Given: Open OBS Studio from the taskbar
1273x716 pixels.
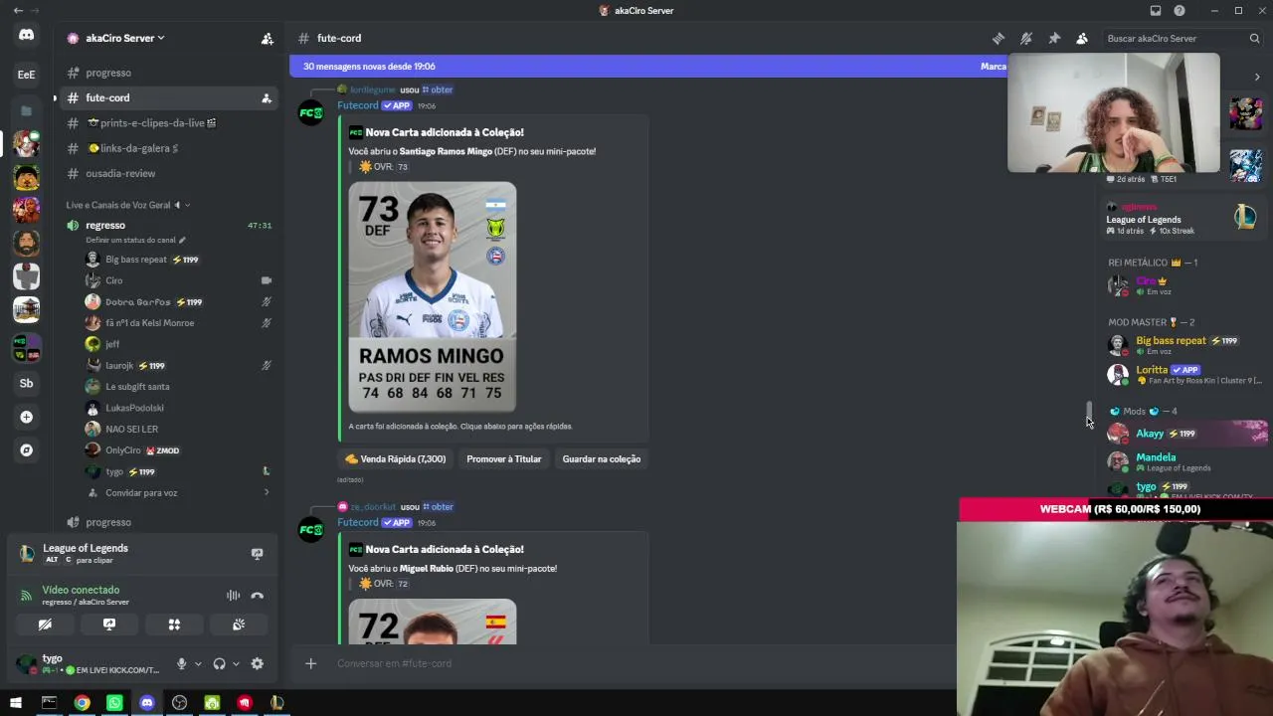Looking at the screenshot, I should [x=179, y=703].
